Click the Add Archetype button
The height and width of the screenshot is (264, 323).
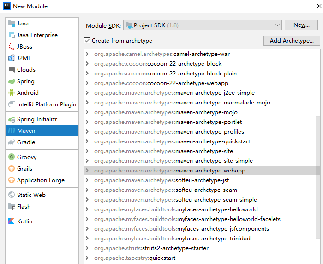(292, 41)
